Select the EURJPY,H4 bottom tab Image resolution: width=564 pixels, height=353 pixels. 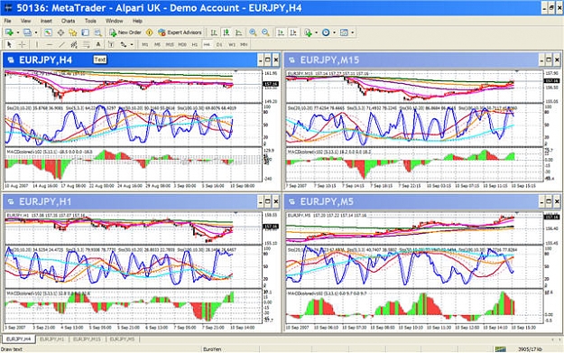[18, 339]
